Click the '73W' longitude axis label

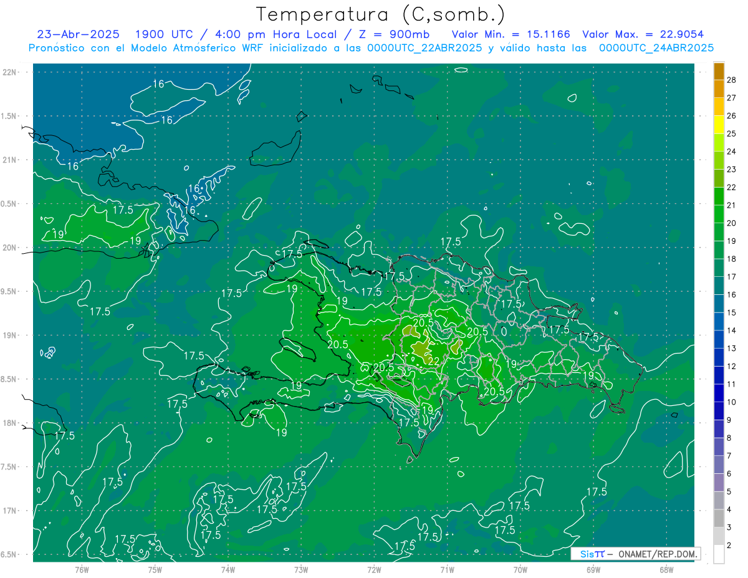tap(301, 570)
